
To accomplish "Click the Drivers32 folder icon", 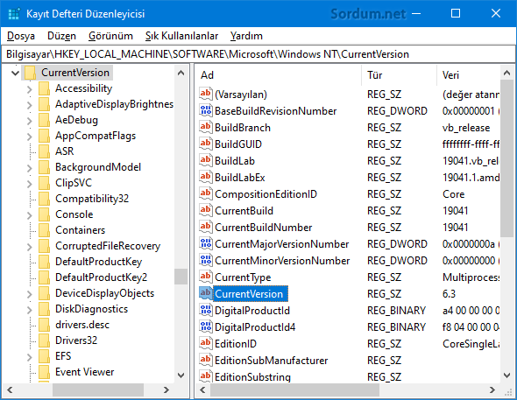I will click(x=44, y=340).
